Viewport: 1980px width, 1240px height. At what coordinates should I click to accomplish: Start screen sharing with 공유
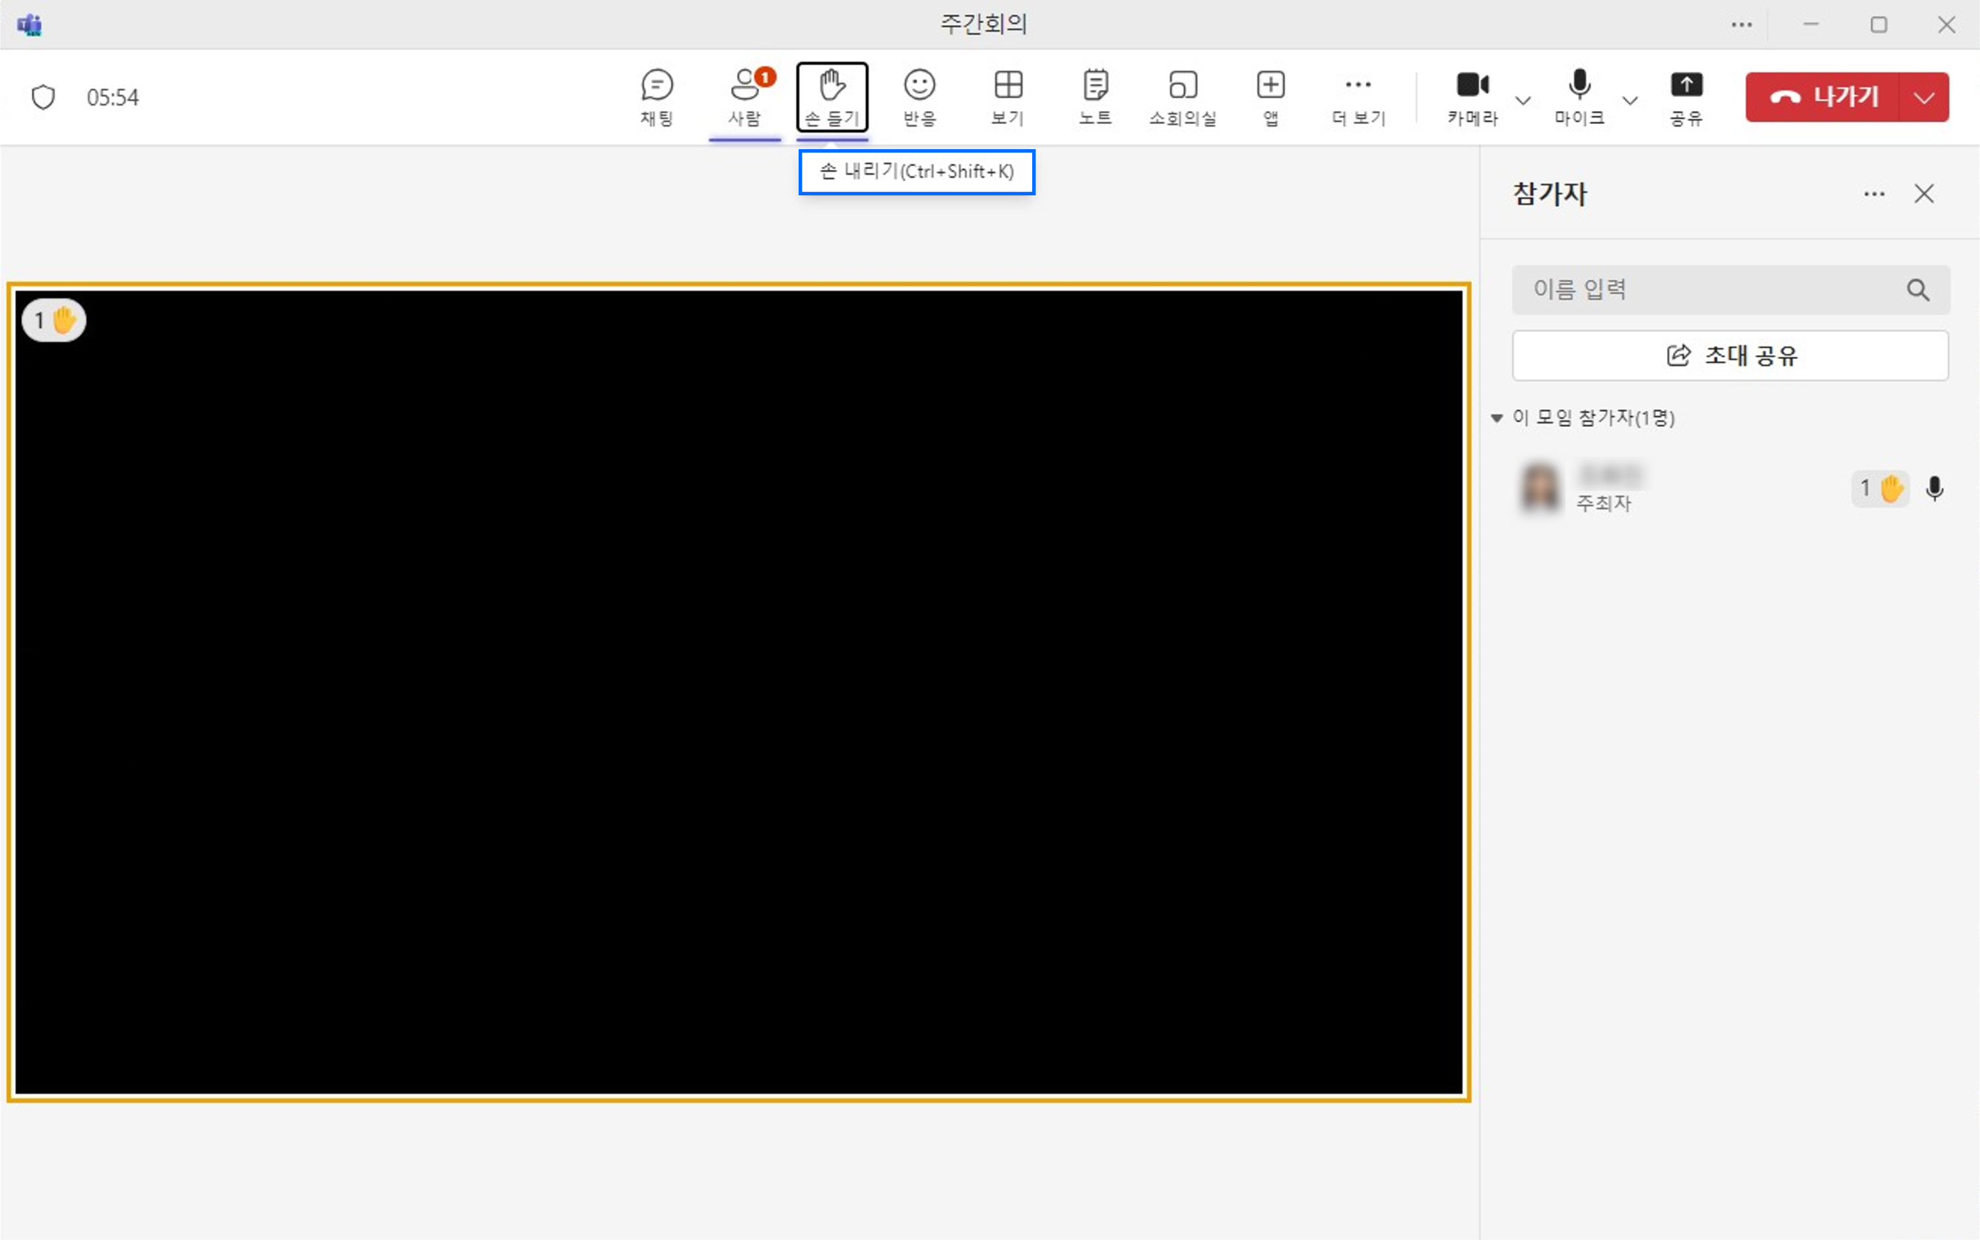point(1686,96)
